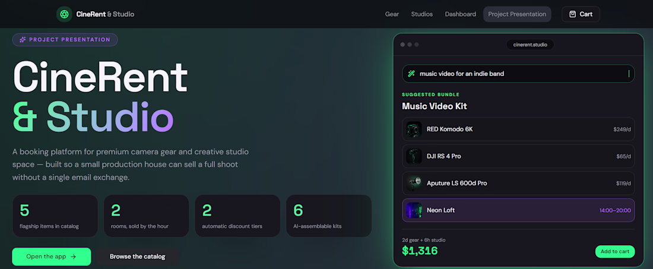Click the Music Video Kit heading
This screenshot has height=269, width=653.
point(435,106)
